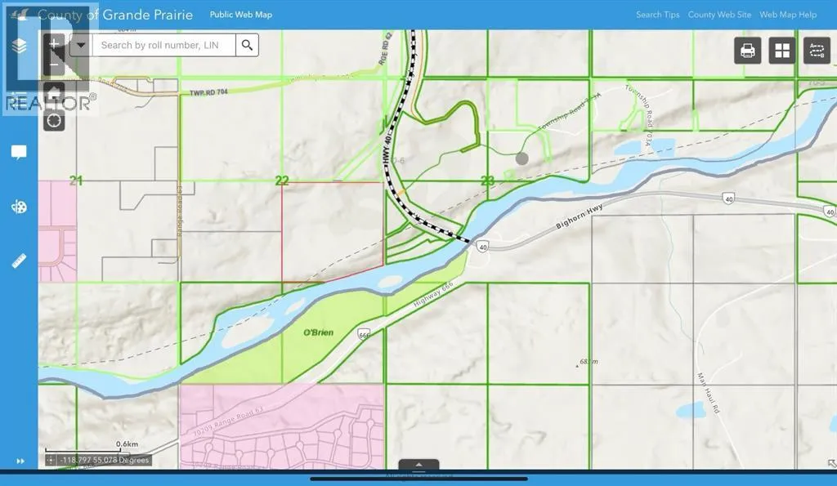Open the comment bubble sidebar tool
837x486 pixels.
click(x=19, y=153)
